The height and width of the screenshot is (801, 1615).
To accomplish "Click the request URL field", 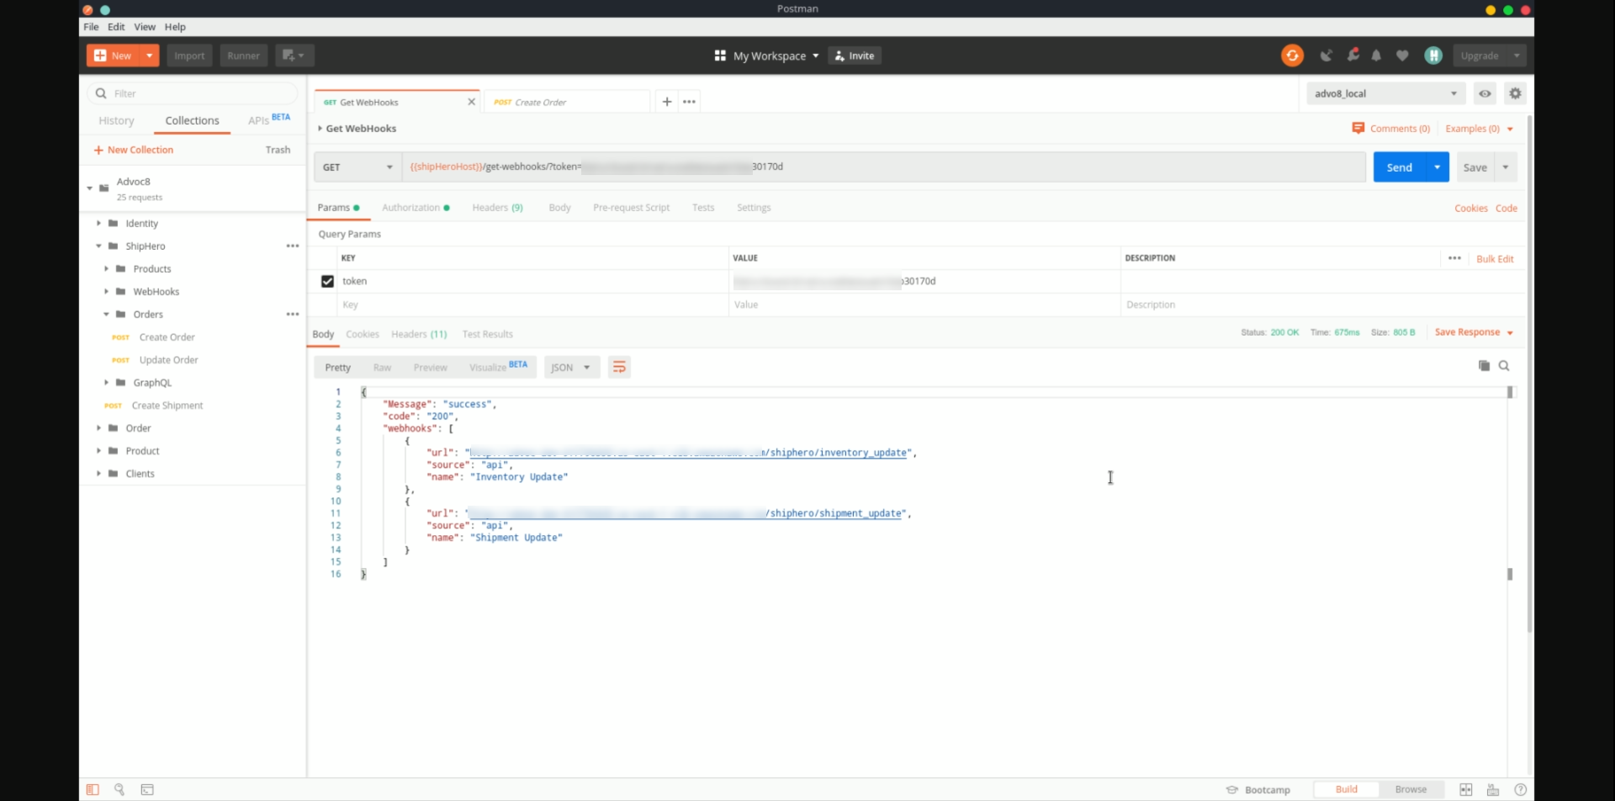I will pyautogui.click(x=883, y=167).
